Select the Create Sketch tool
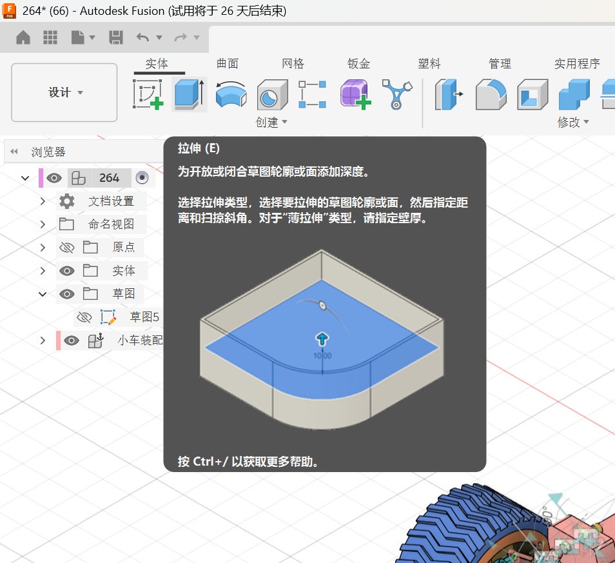 (148, 95)
